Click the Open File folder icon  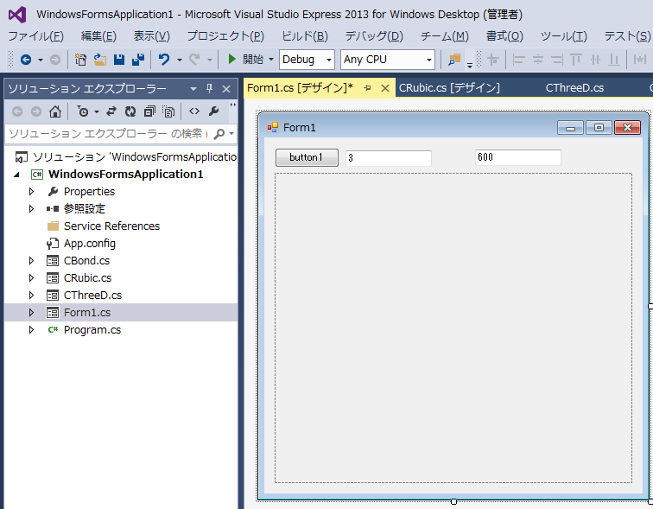(99, 60)
